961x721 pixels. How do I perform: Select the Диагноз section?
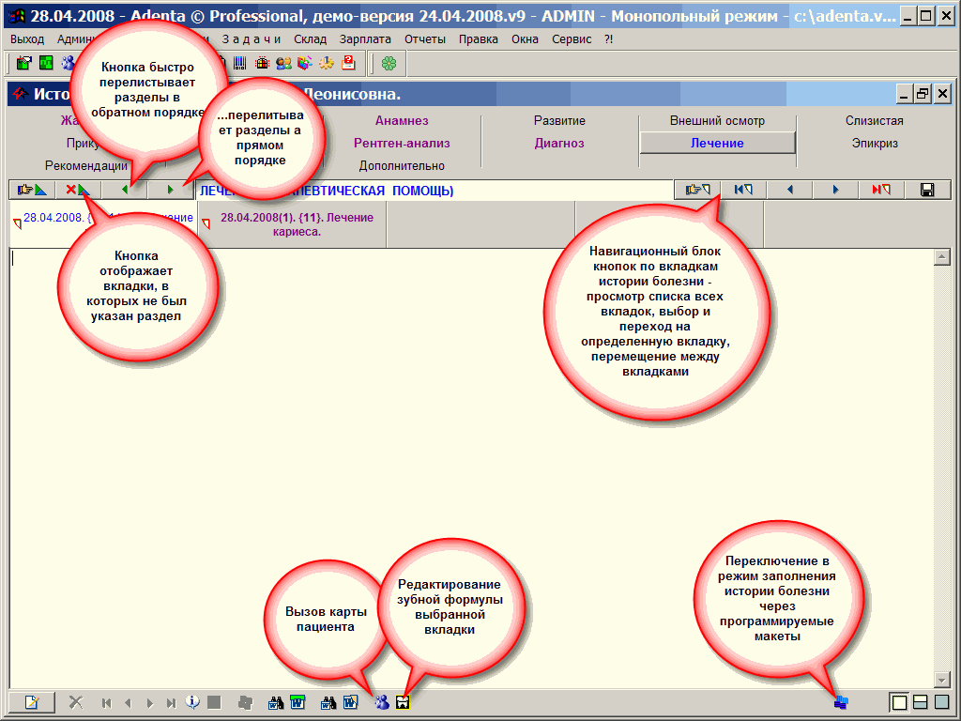coord(559,144)
